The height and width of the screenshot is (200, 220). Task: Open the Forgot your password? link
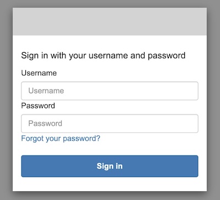tap(61, 138)
